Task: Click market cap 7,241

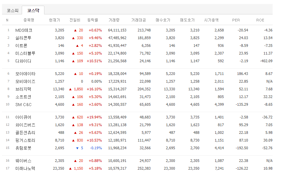Action: click(219, 169)
